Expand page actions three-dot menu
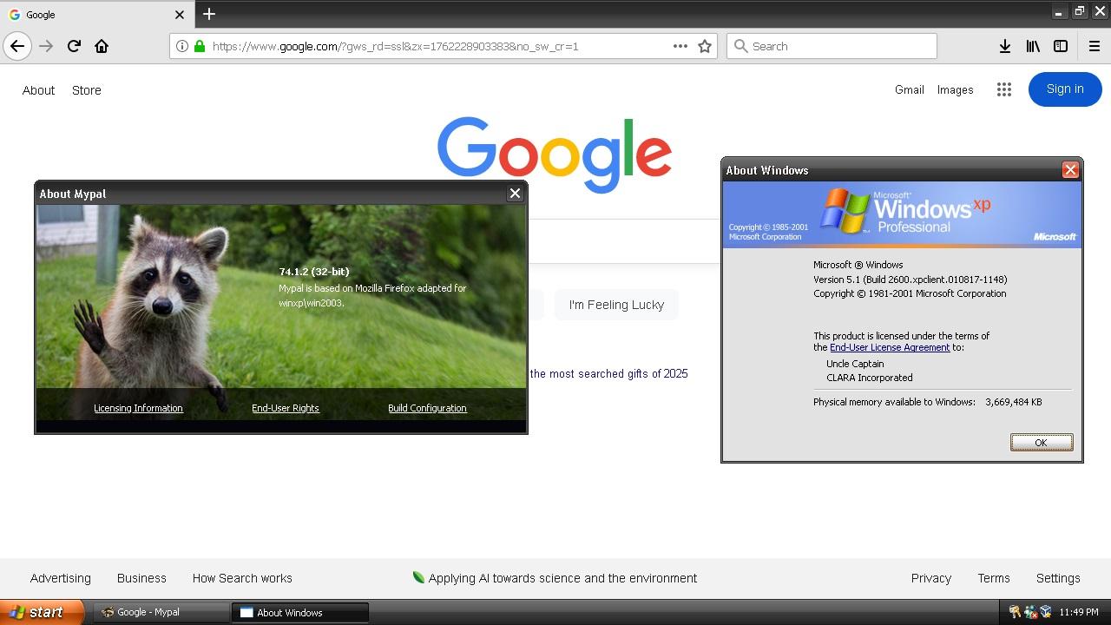The height and width of the screenshot is (625, 1111). pos(680,46)
